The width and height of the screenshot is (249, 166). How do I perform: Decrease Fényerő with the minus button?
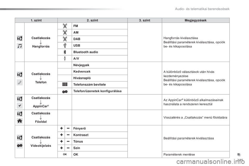click(x=68, y=128)
